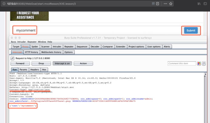Drop the intercepted request

pyautogui.click(x=41, y=63)
